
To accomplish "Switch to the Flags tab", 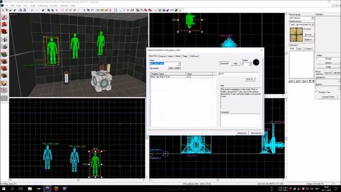I will click(x=185, y=56).
